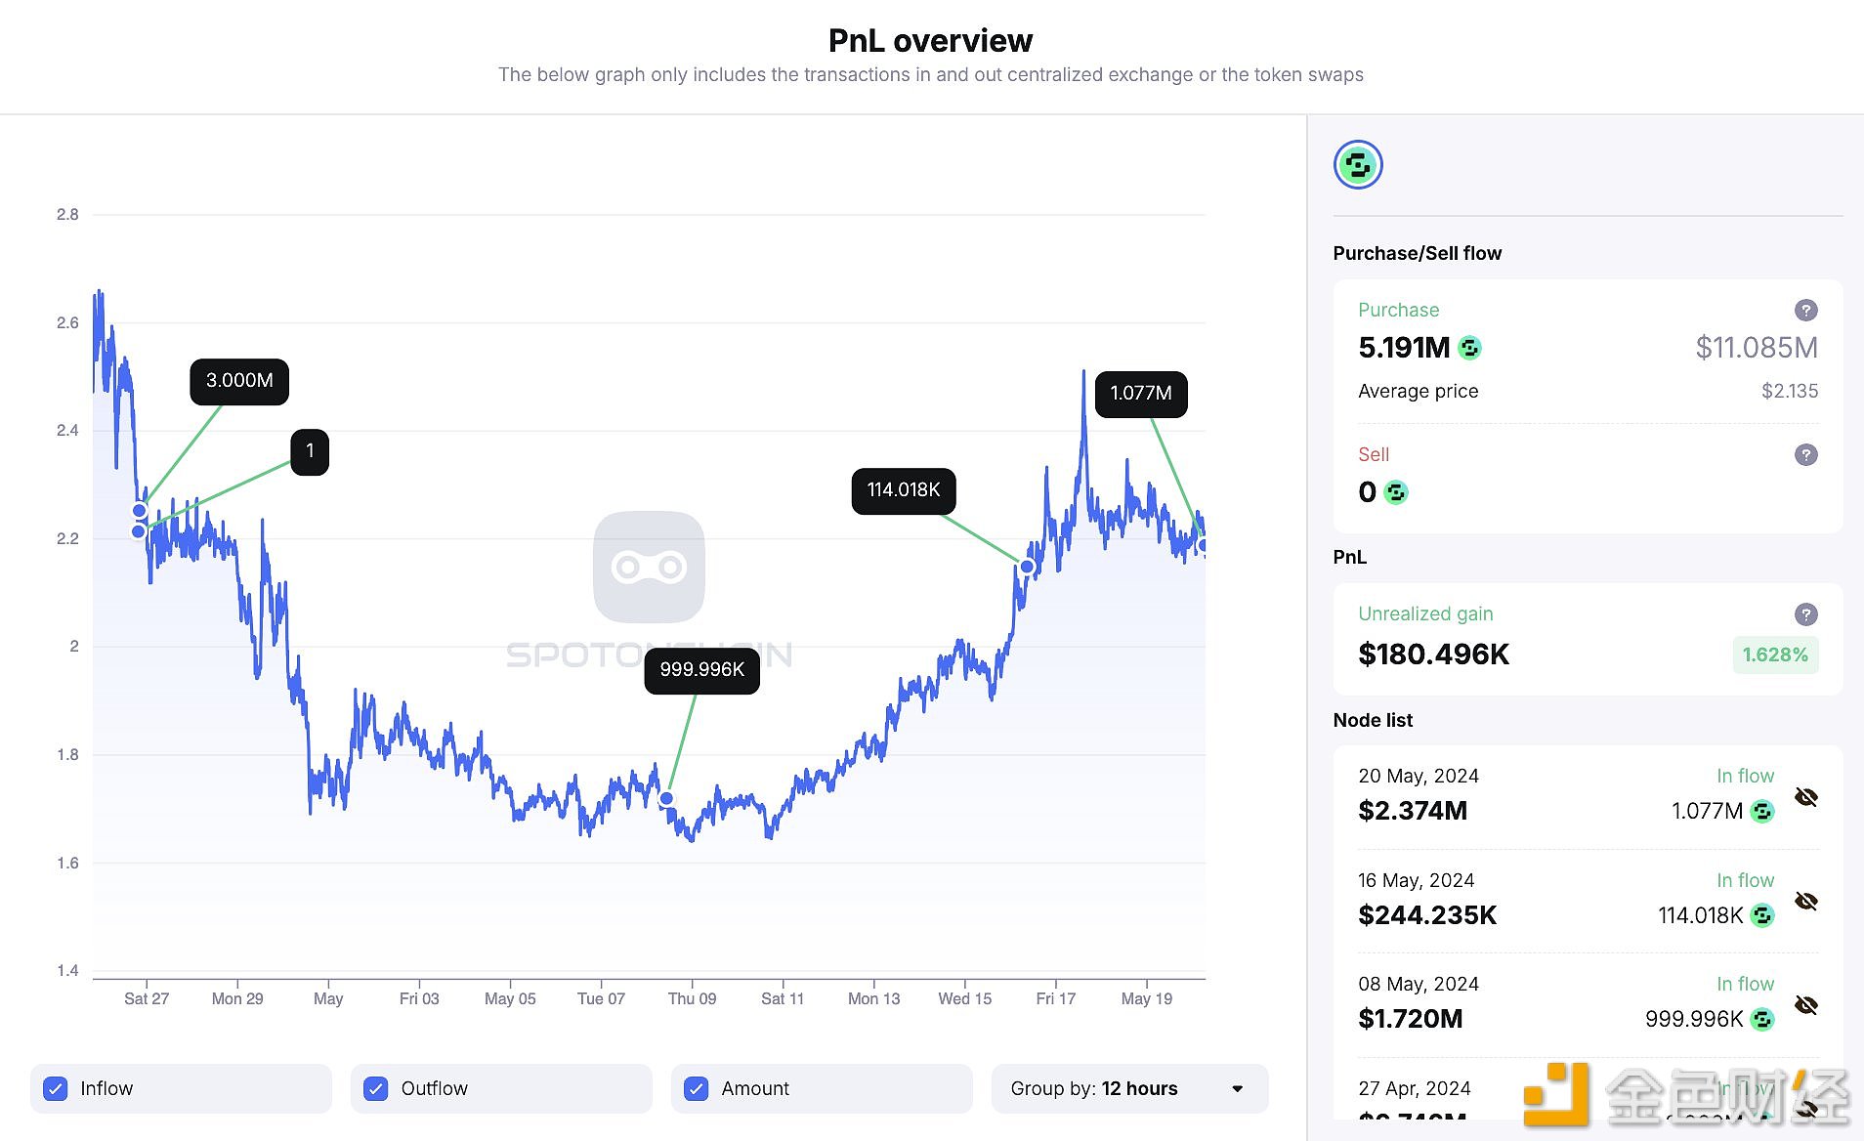Click the In flow label for 16 May
Image resolution: width=1864 pixels, height=1141 pixels.
1745,881
